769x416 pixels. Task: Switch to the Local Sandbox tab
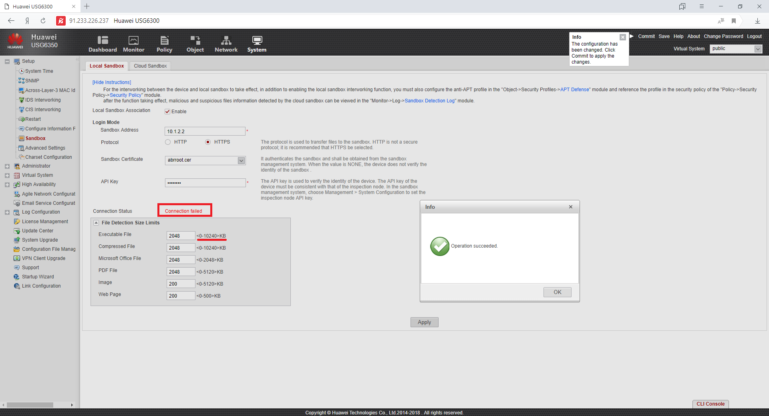coord(107,66)
